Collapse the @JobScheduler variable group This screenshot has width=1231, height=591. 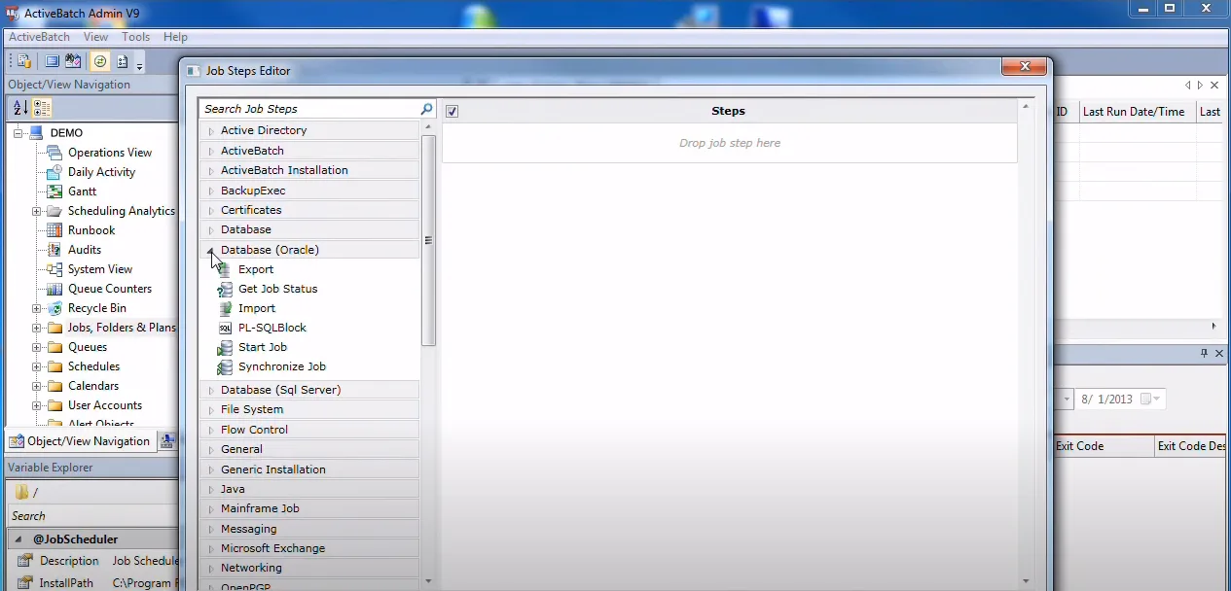[x=18, y=539]
